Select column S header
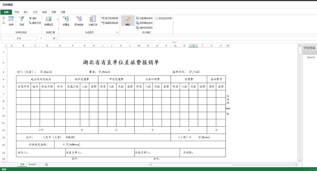This screenshot has width=317, height=171. [193, 46]
